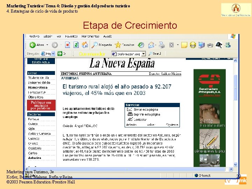Viewport: 252px width, 189px height.
Task: Click the Siguiente navigation link
Action: click(x=172, y=125)
